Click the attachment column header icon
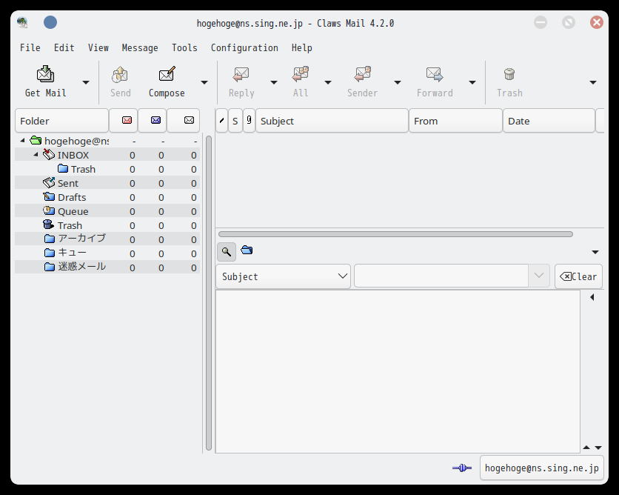Image resolution: width=619 pixels, height=495 pixels. [x=249, y=120]
